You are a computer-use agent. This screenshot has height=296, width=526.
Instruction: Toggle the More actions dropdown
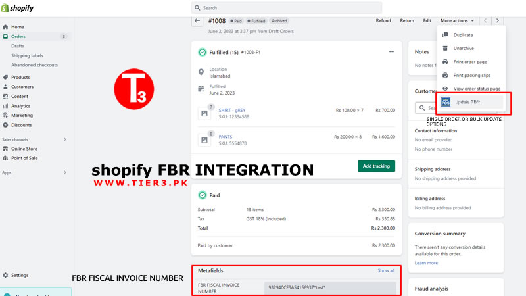[x=457, y=21]
